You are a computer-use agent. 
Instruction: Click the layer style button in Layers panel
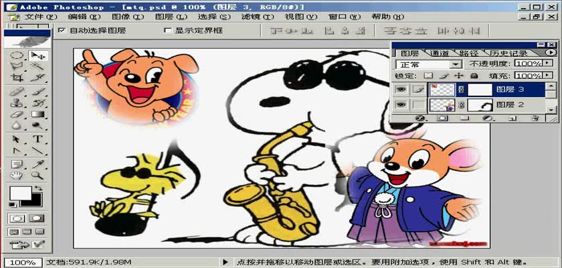pos(421,118)
